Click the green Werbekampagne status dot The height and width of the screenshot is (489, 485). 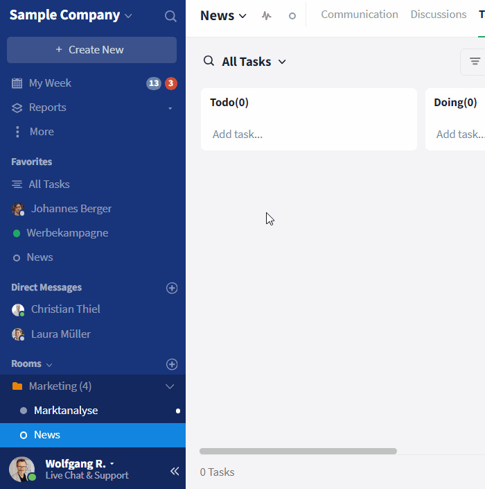pos(17,233)
